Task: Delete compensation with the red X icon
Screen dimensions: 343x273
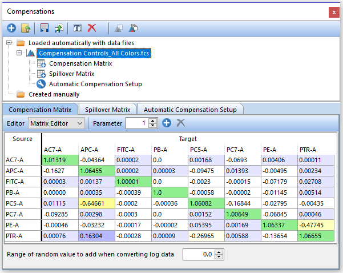Action: [x=92, y=27]
